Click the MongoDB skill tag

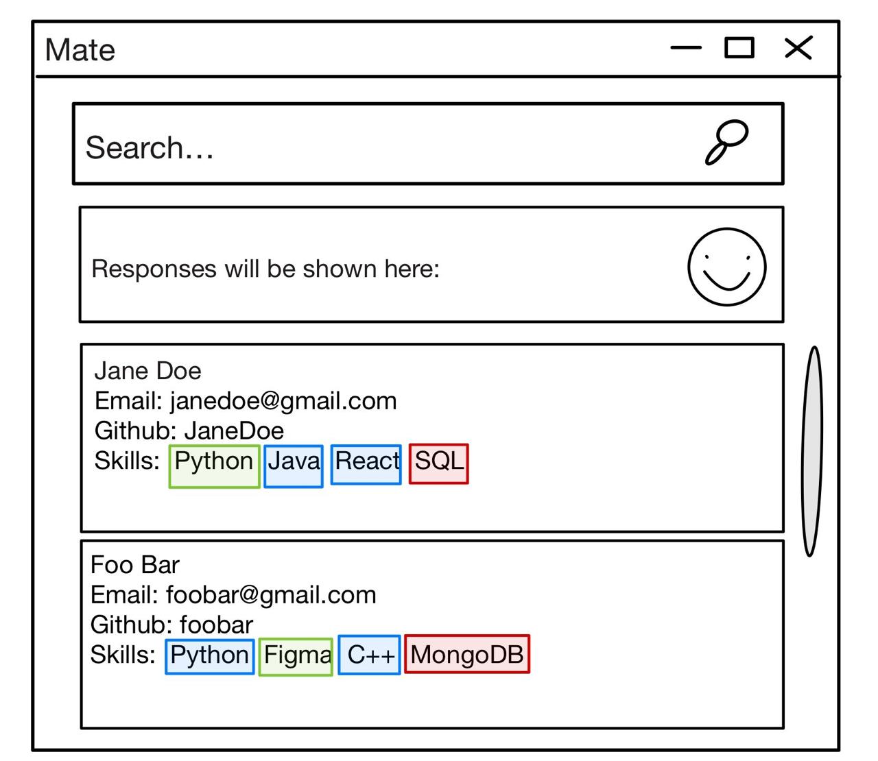pos(467,654)
